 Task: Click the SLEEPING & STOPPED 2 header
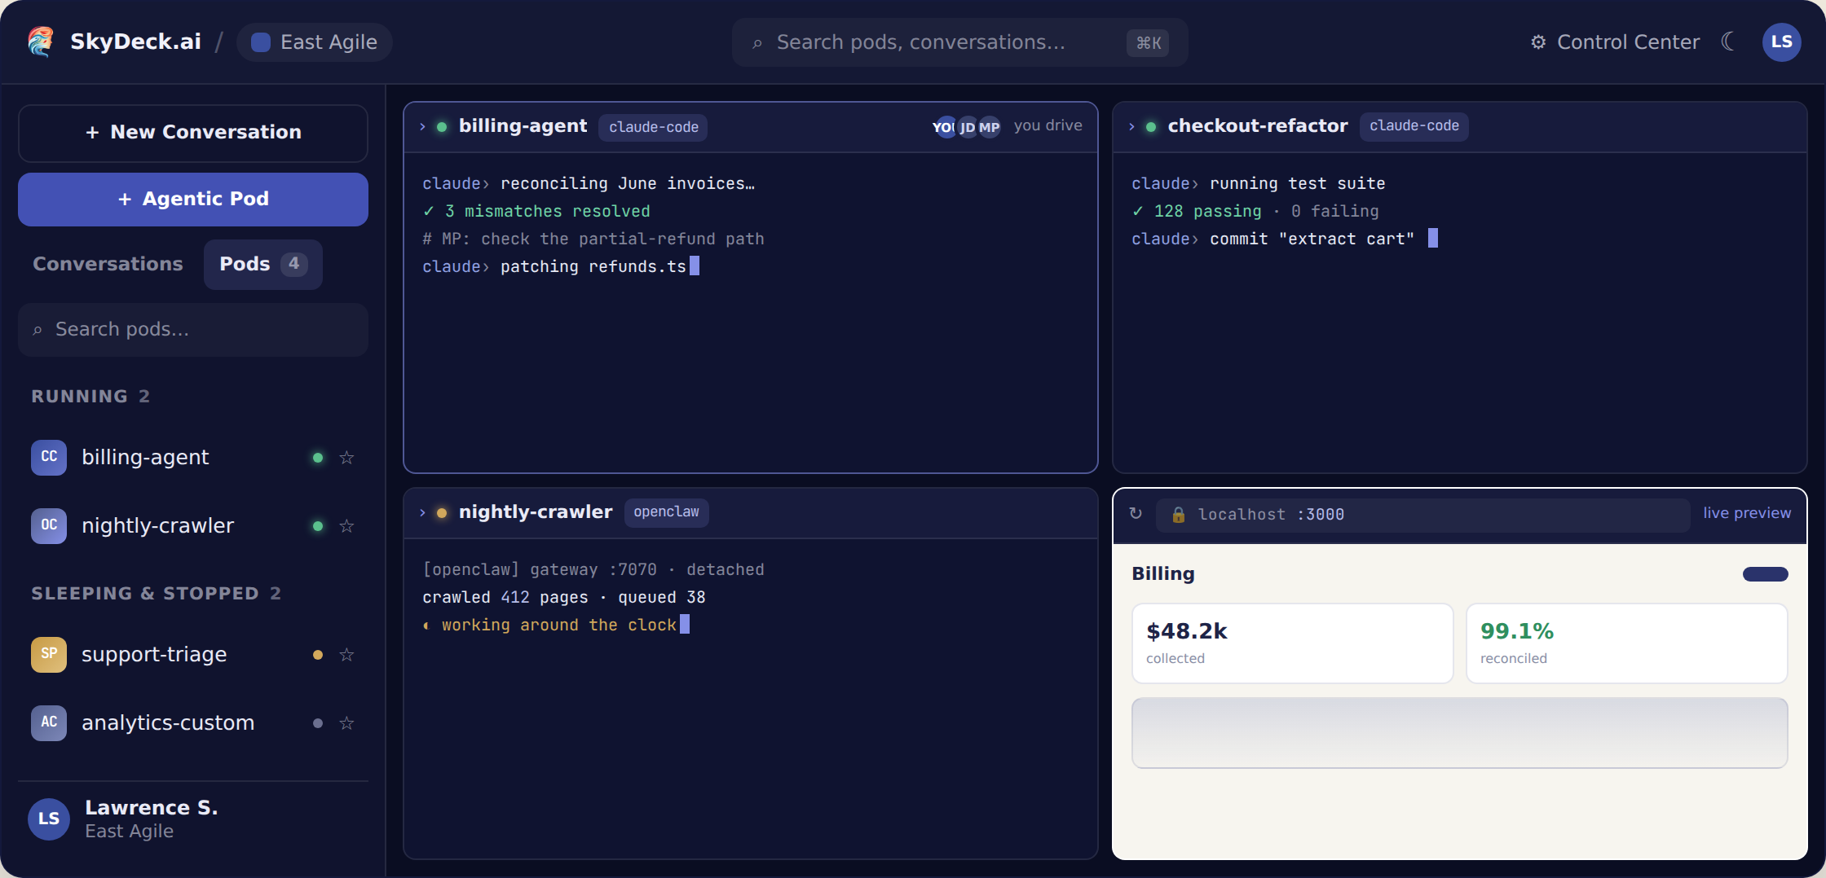point(156,594)
